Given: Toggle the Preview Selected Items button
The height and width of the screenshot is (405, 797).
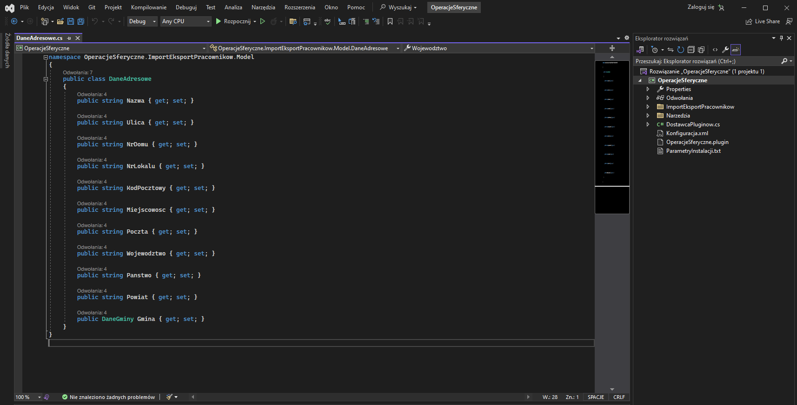Looking at the screenshot, I should [x=736, y=50].
